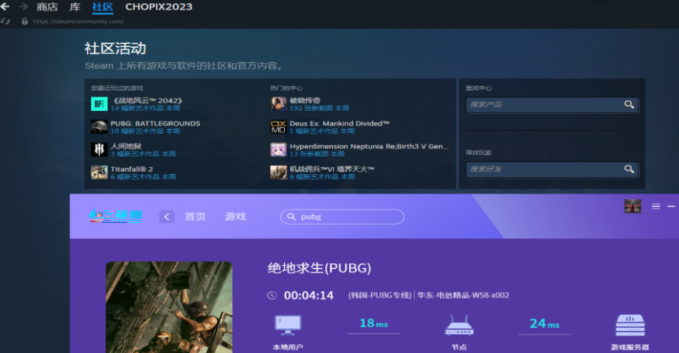Click the 搜索产品 hub search field

pos(552,104)
